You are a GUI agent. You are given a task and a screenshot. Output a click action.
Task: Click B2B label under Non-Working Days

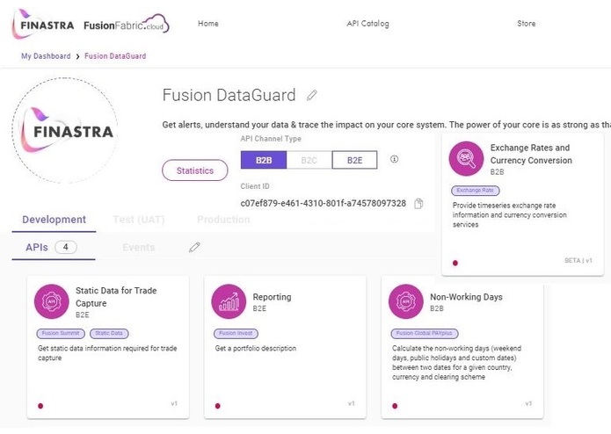437,308
